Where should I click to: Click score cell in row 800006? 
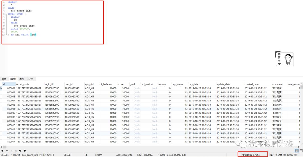click(123, 109)
